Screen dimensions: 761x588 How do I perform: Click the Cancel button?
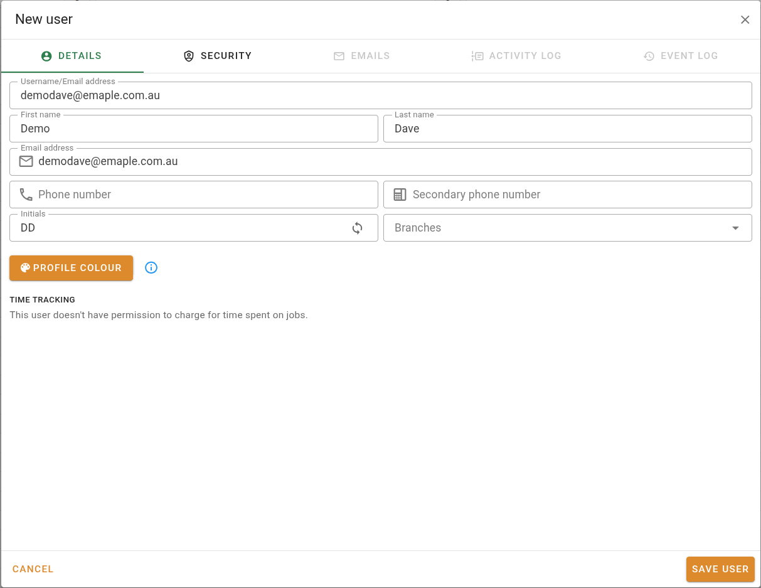pyautogui.click(x=33, y=569)
